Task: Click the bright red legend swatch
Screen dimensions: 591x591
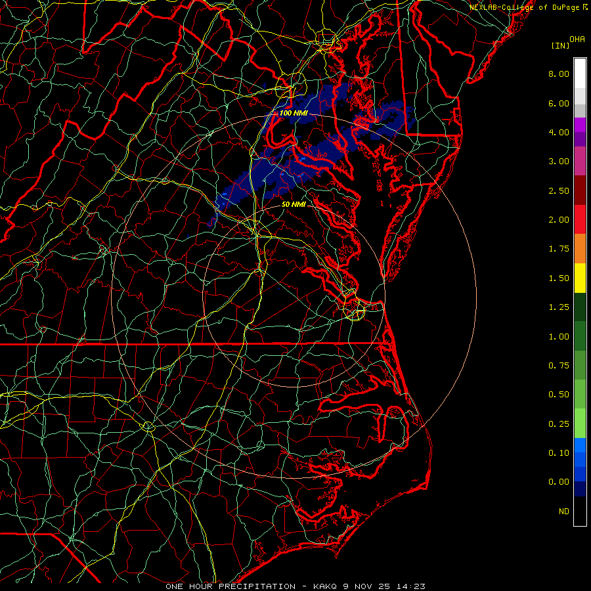Action: (x=580, y=219)
